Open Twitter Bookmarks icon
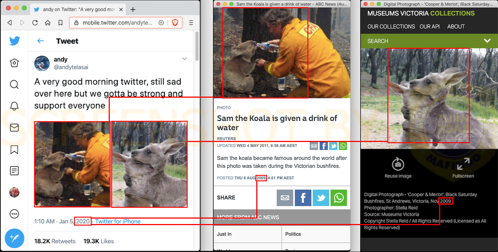Image resolution: width=498 pixels, height=252 pixels. click(14, 149)
